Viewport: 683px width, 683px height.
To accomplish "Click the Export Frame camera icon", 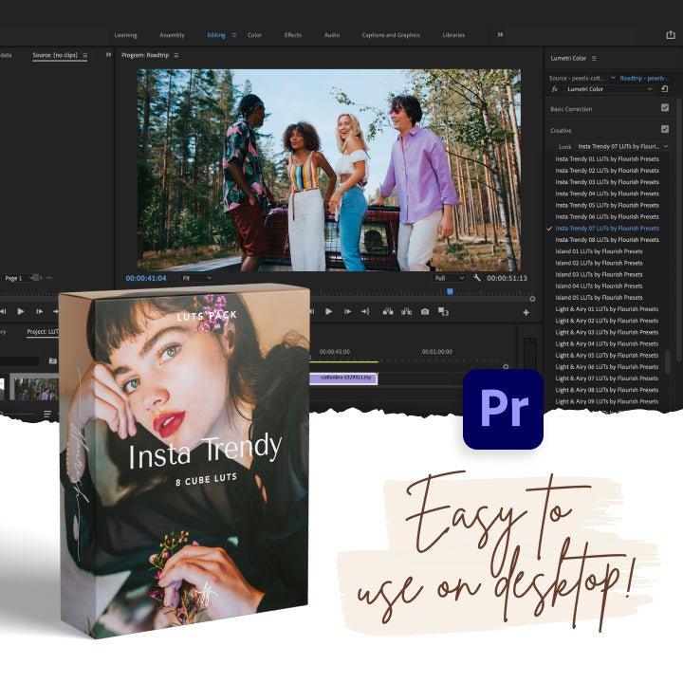I will (424, 311).
